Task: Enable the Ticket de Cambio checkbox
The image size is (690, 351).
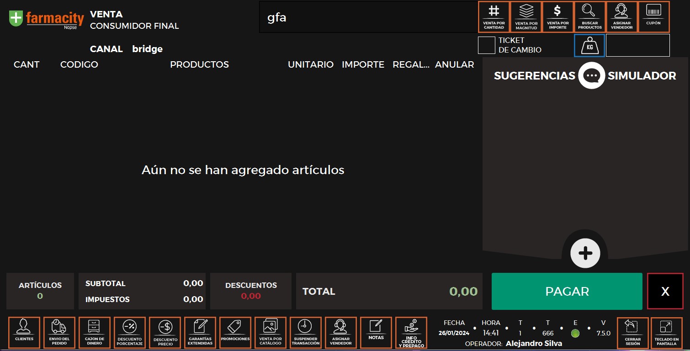Action: pos(487,45)
